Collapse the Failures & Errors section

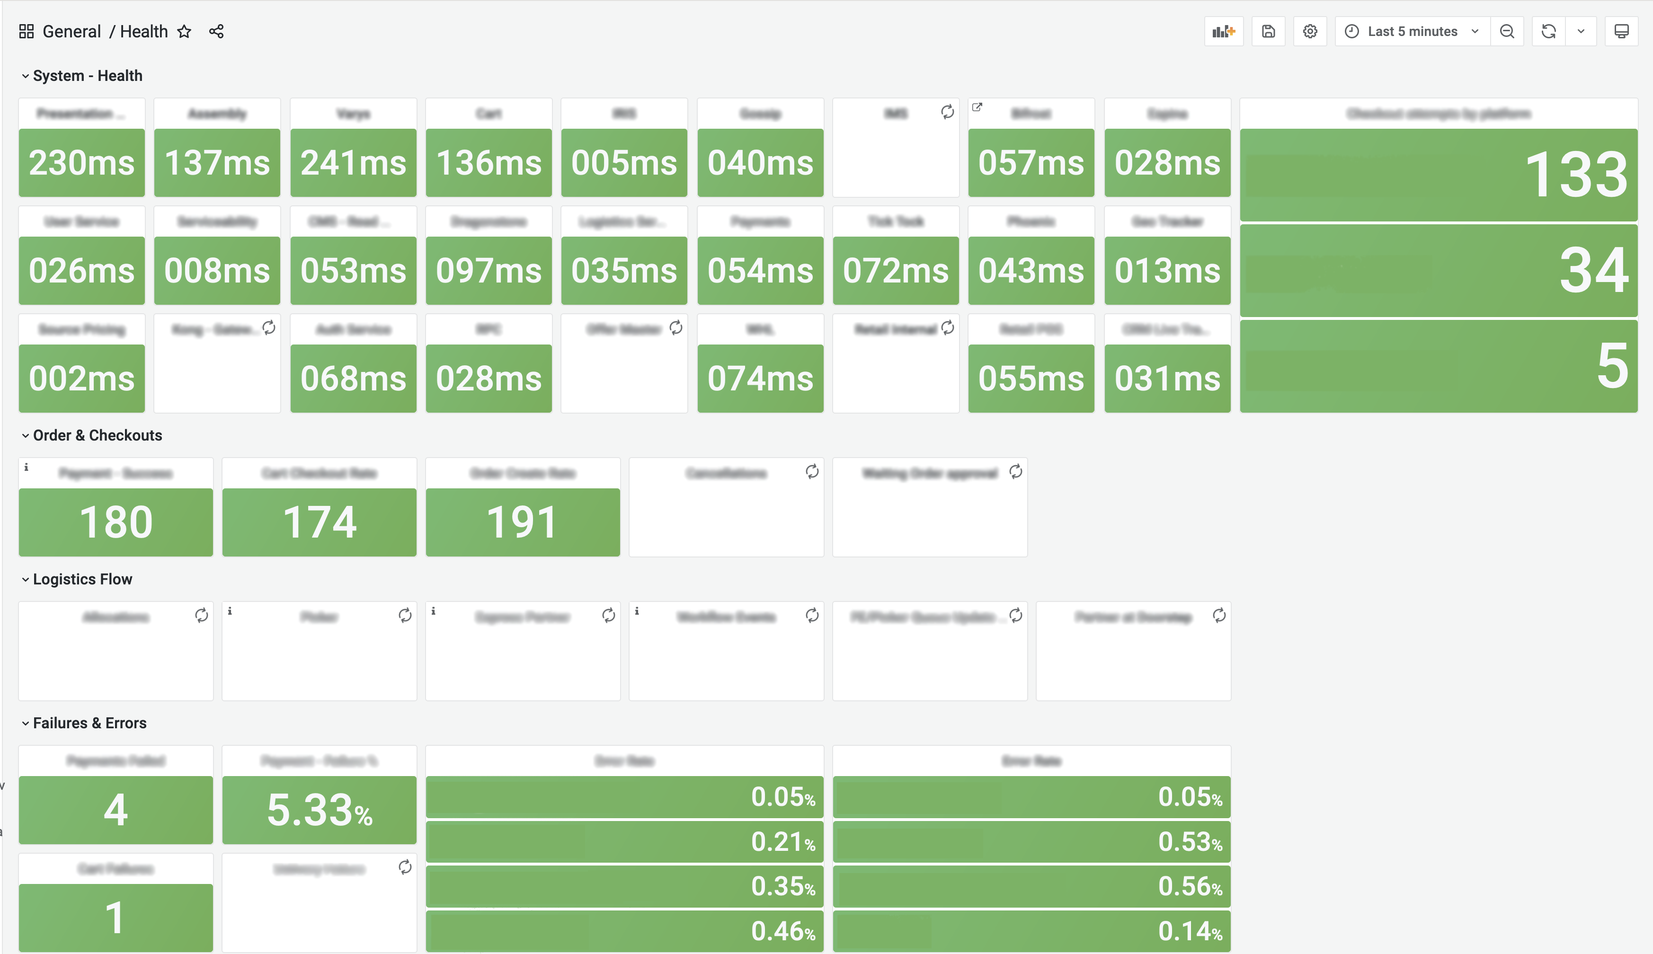(x=25, y=723)
